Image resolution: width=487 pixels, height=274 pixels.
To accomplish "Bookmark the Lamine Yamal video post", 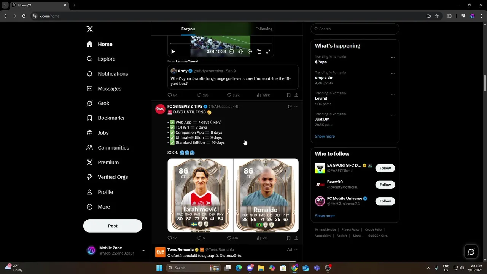I will (288, 95).
